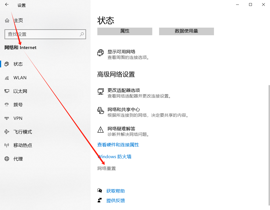Open the 获取帮助 link
270x210 pixels.
[115, 191]
